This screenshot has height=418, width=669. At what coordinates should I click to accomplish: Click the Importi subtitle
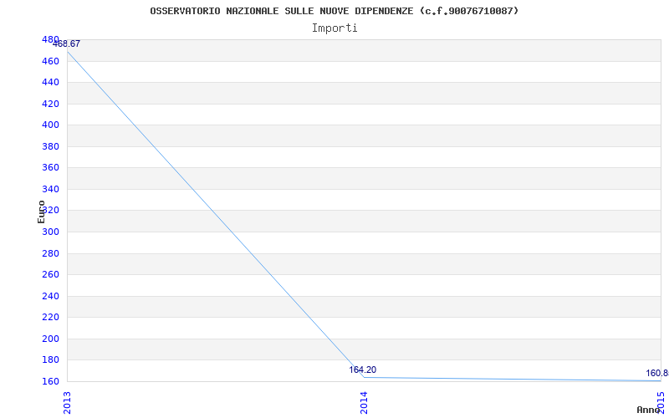pos(334,28)
